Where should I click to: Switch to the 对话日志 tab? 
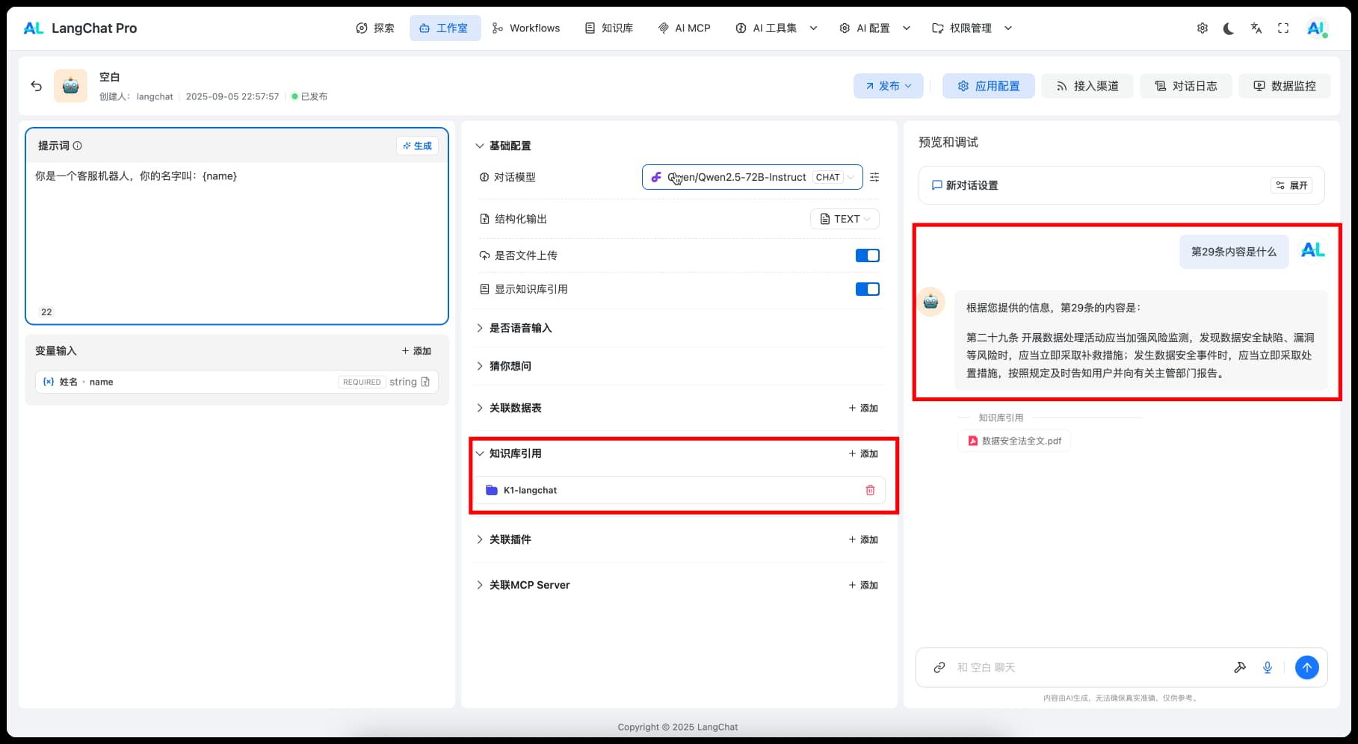[x=1185, y=86]
